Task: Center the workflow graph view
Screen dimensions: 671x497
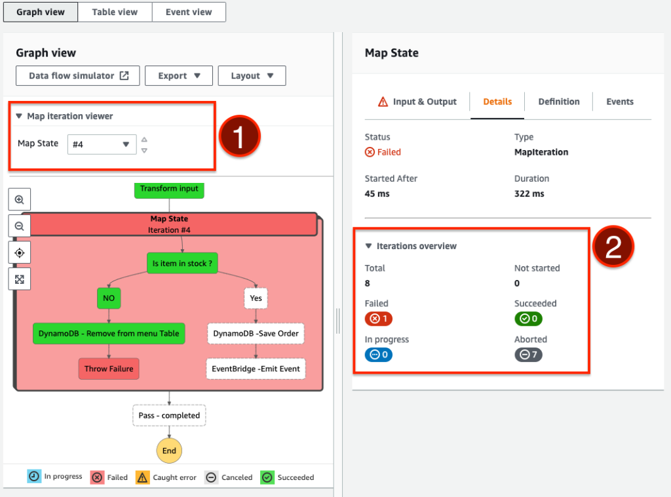Action: tap(19, 252)
